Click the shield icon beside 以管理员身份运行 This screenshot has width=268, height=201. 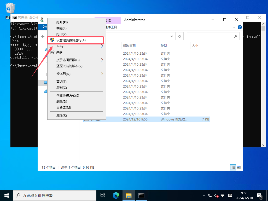pyautogui.click(x=52, y=40)
